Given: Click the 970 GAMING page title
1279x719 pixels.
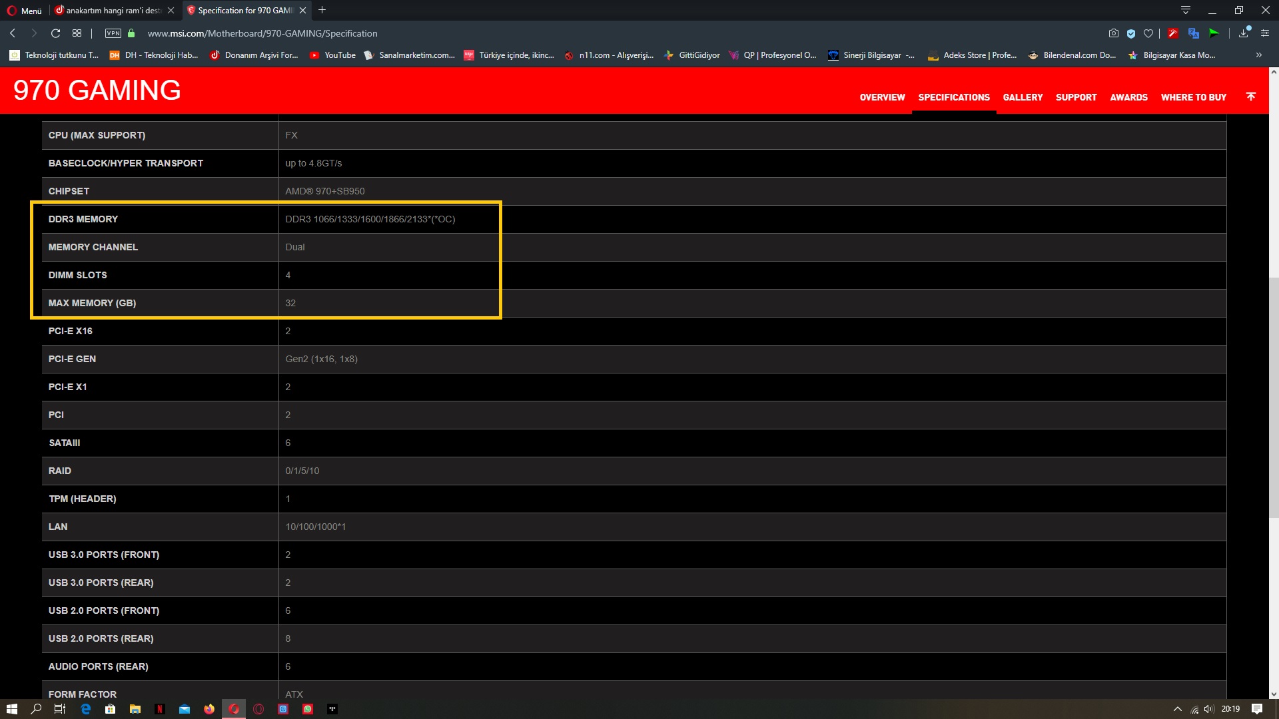Looking at the screenshot, I should pyautogui.click(x=97, y=90).
